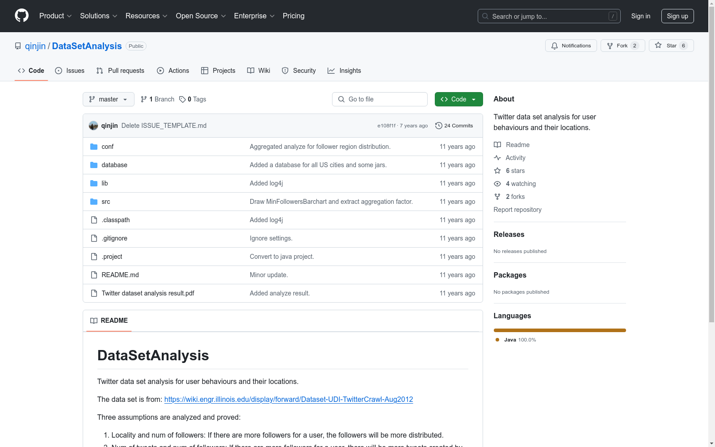Image resolution: width=715 pixels, height=447 pixels.
Task: Open the DataSetAnalysis repository title link
Action: (x=87, y=46)
